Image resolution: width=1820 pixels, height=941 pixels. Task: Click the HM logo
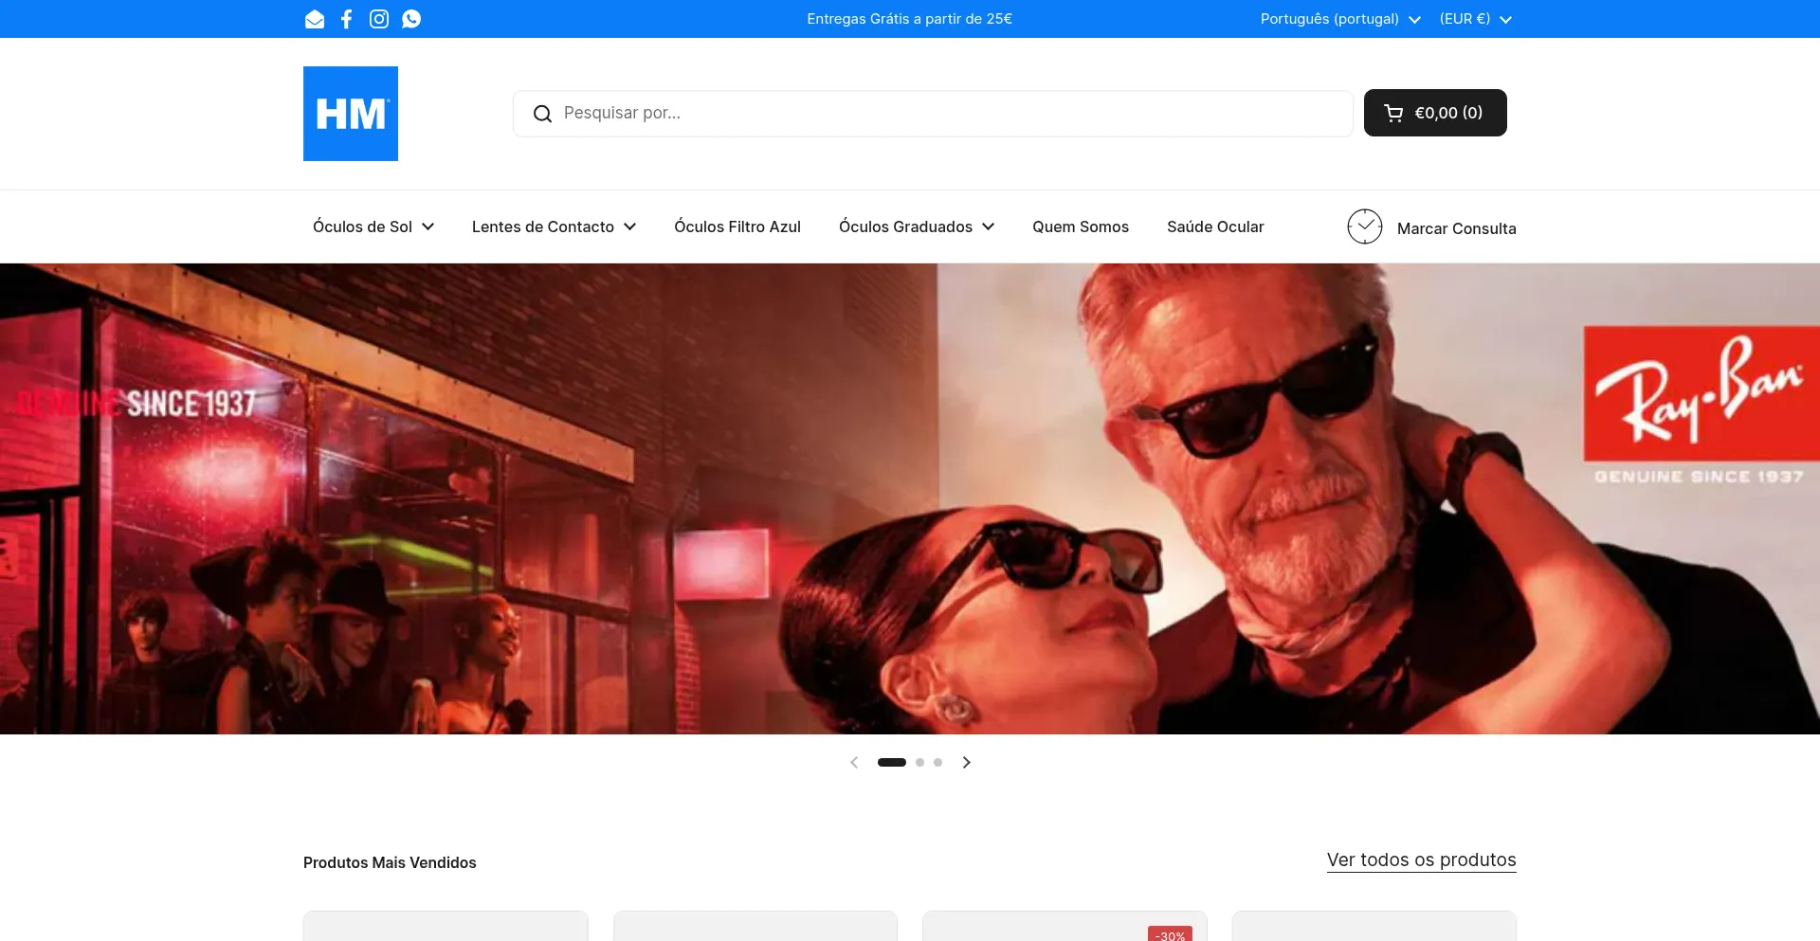tap(351, 114)
